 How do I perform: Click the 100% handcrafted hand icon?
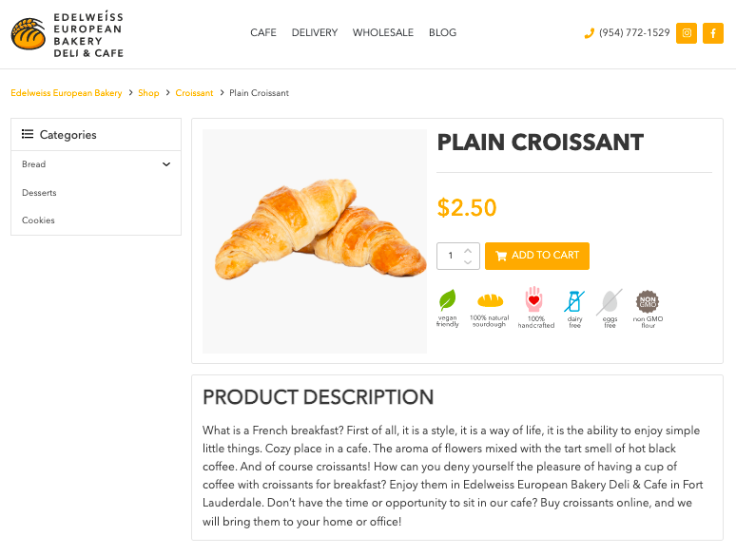click(x=534, y=300)
